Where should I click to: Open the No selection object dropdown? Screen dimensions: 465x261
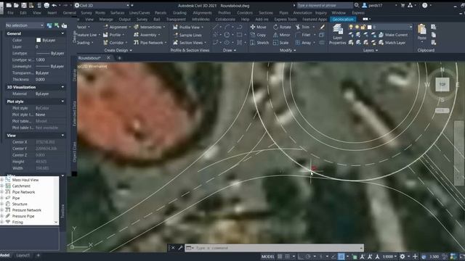pyautogui.click(x=24, y=25)
